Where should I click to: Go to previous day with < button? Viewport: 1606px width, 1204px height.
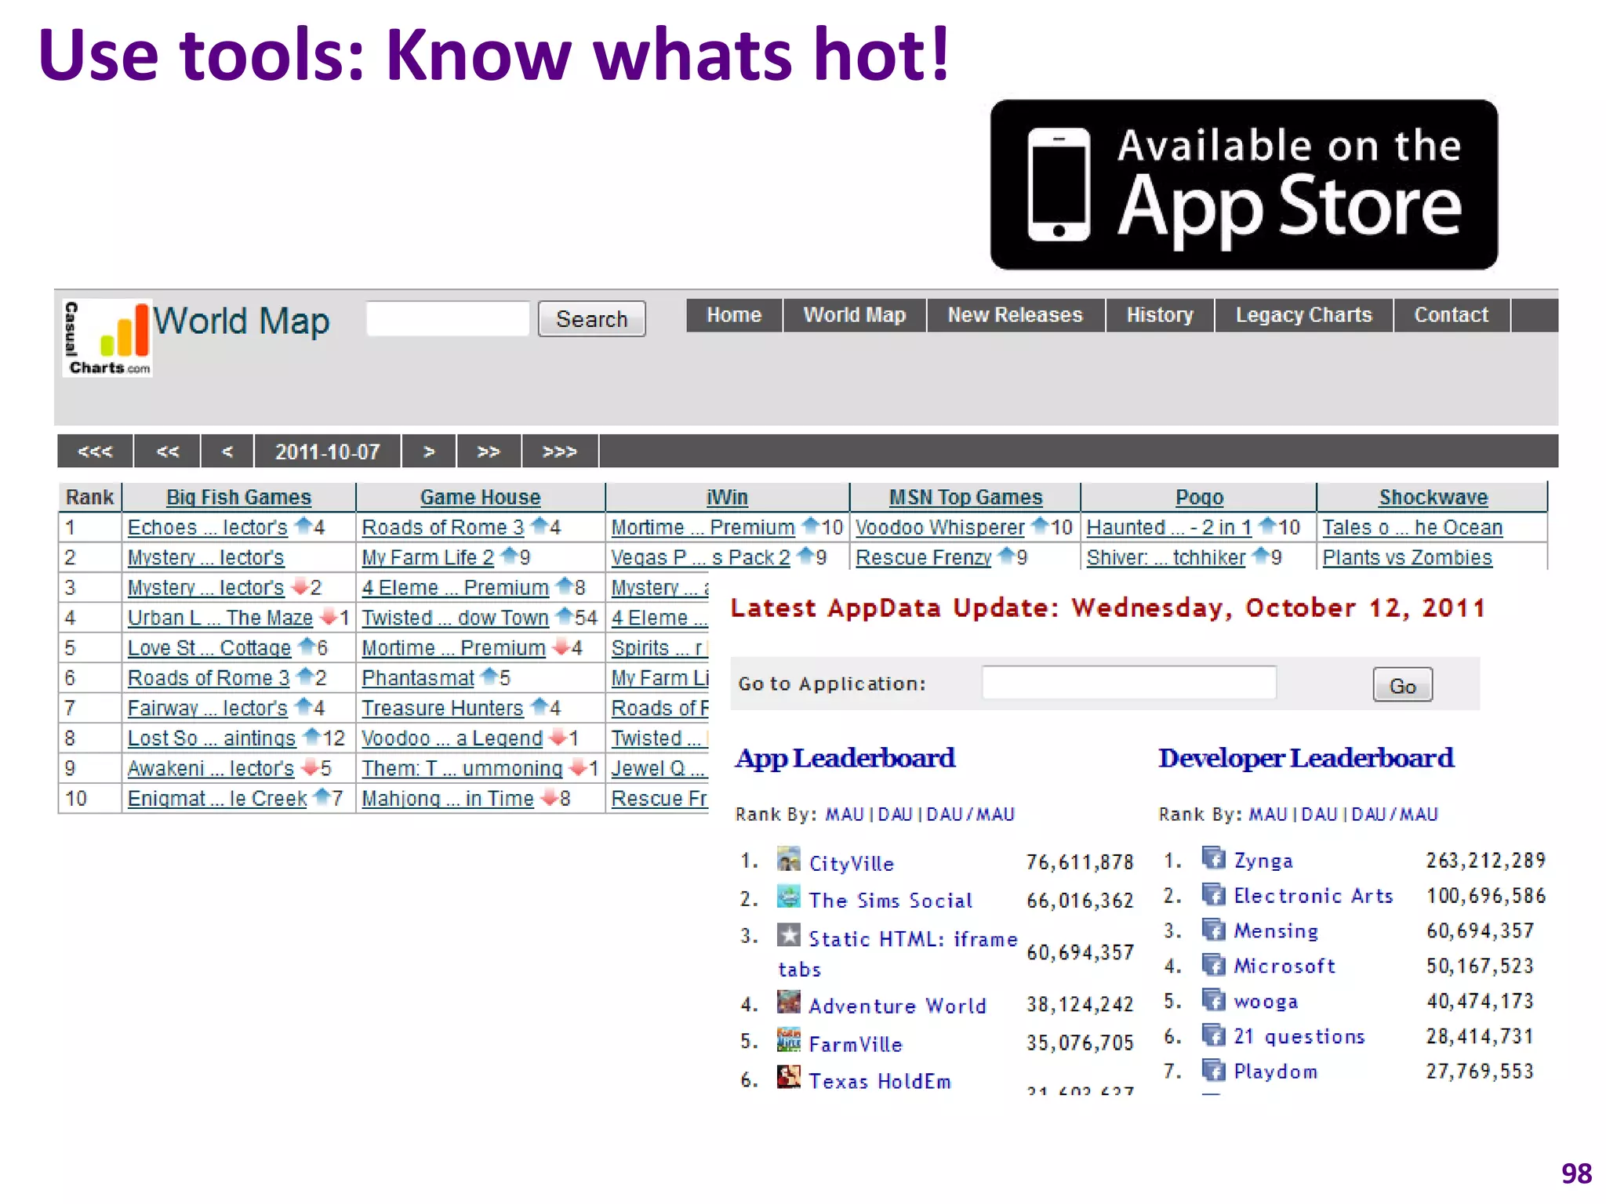tap(227, 451)
